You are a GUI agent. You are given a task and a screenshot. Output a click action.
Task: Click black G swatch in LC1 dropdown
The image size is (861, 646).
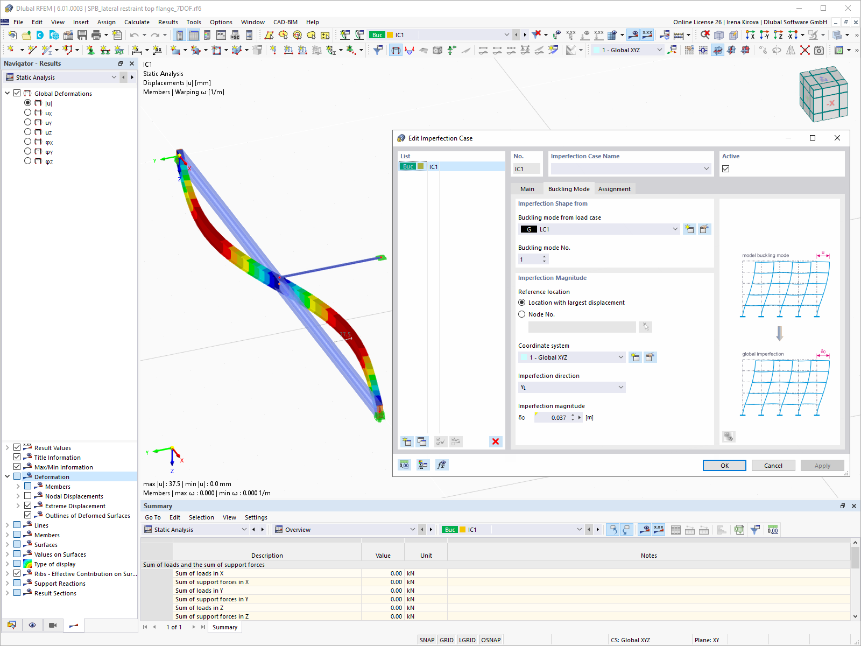click(529, 229)
